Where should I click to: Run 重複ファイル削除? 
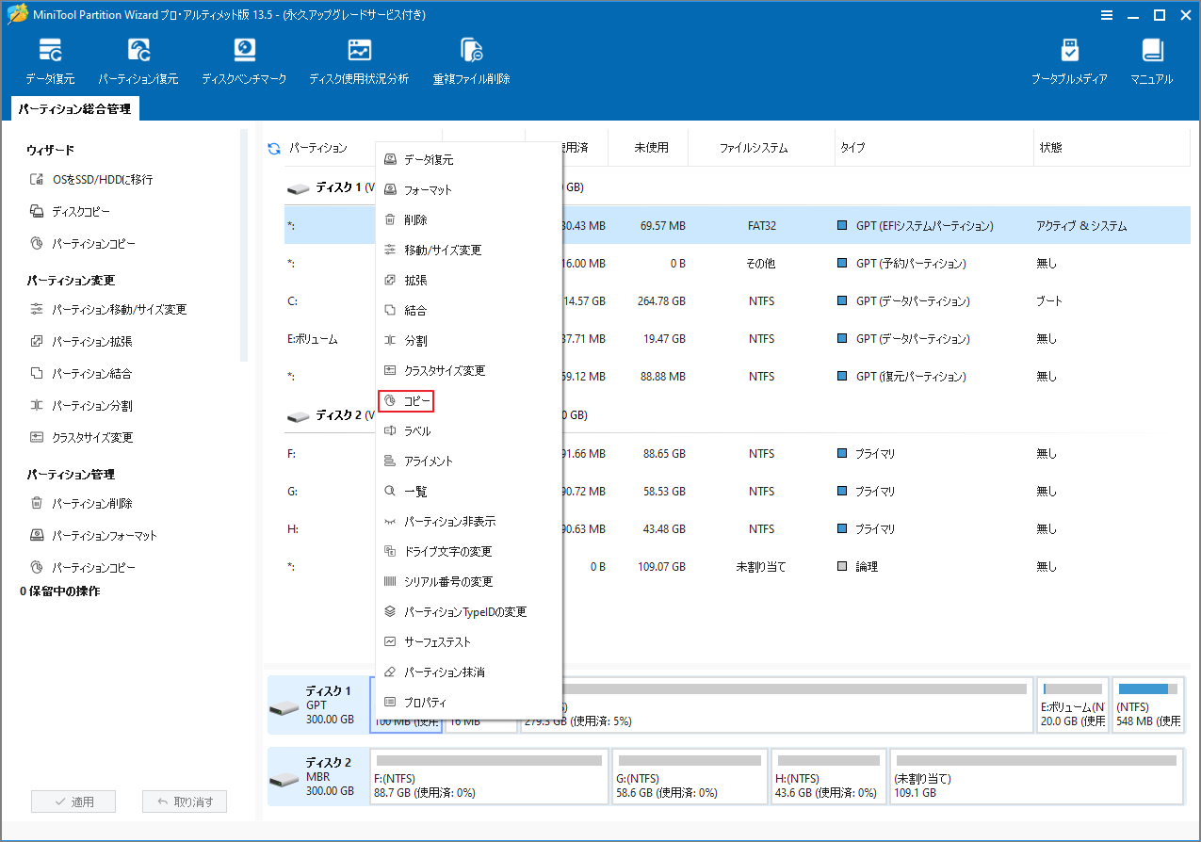[471, 58]
